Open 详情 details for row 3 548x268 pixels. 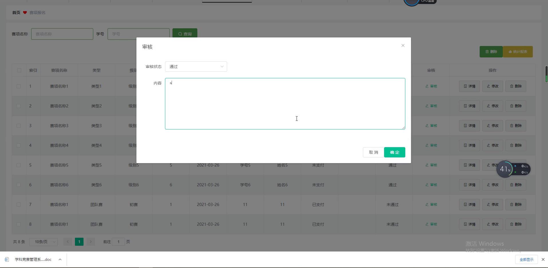pos(469,126)
